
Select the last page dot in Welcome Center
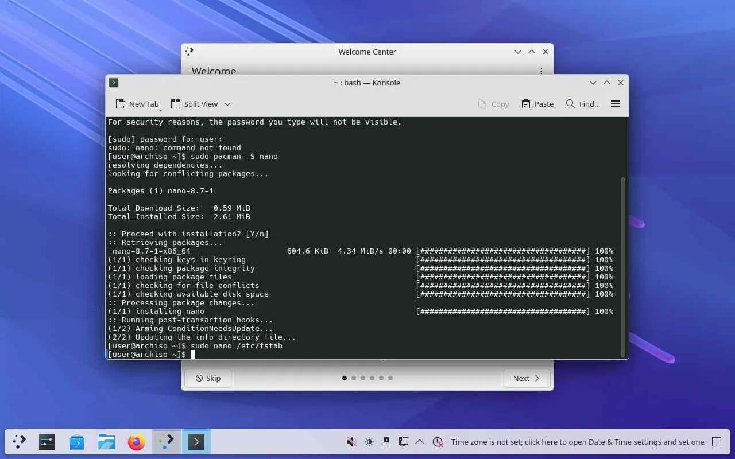(390, 378)
